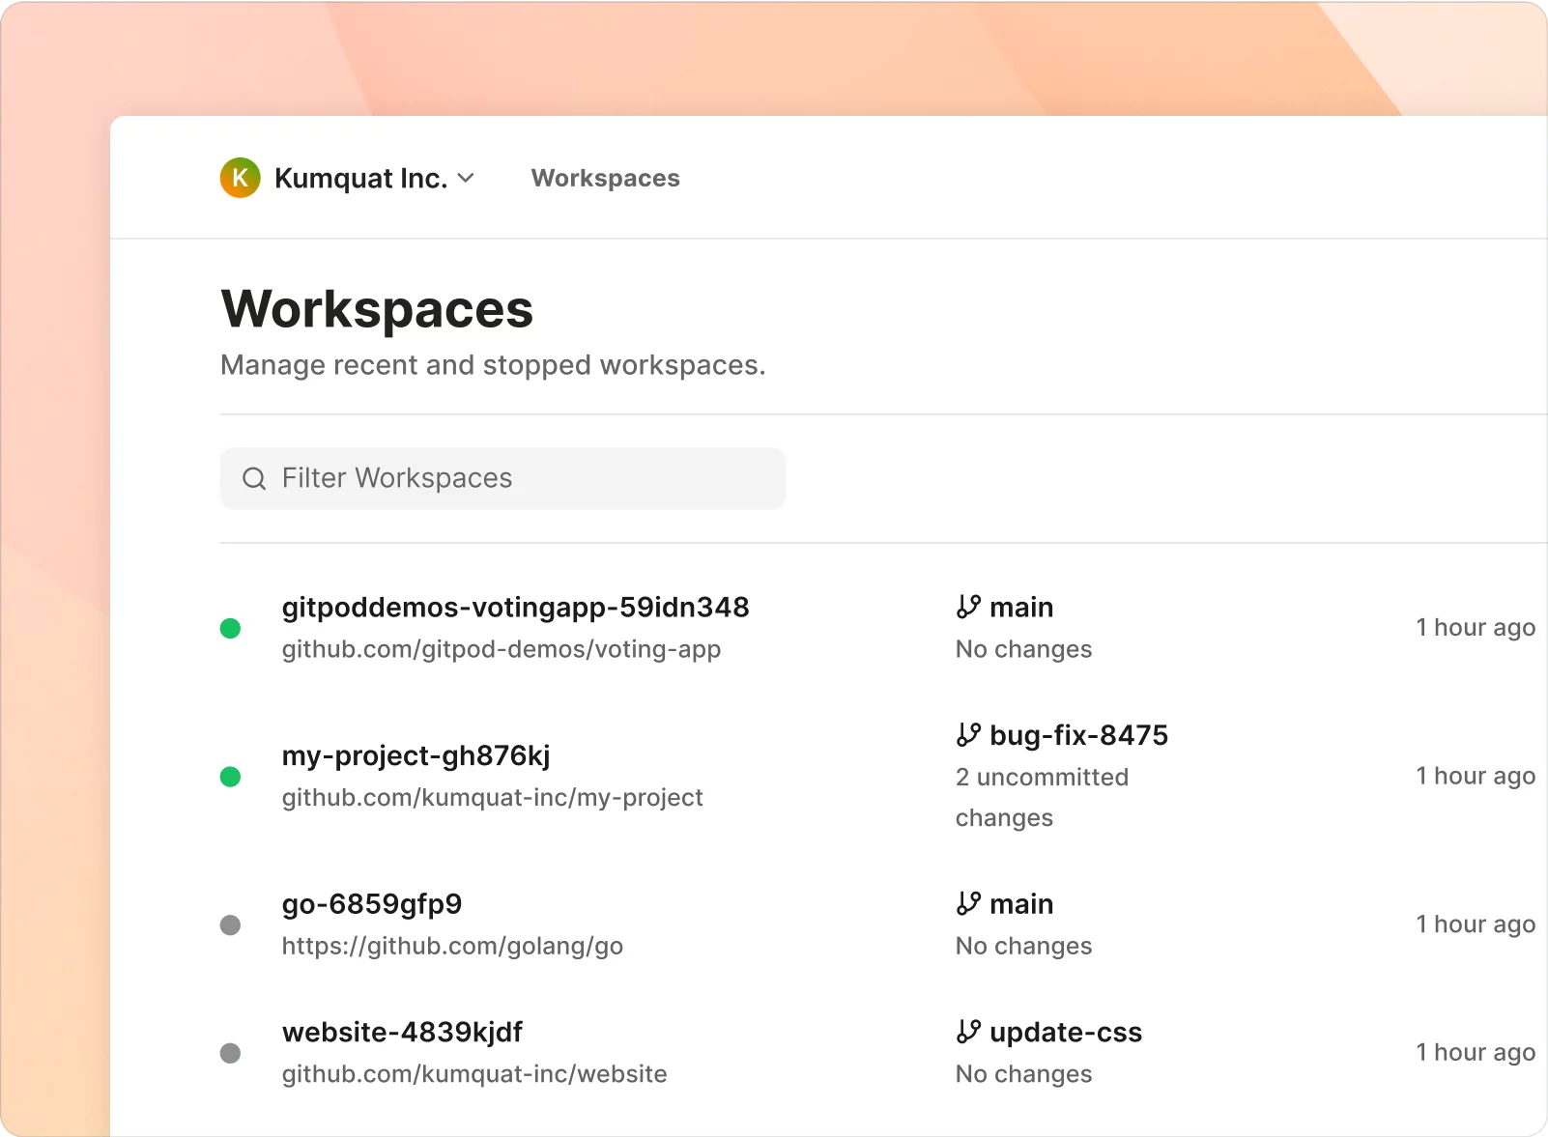Image resolution: width=1548 pixels, height=1137 pixels.
Task: Click gray status dot for go-6859gfp9
Action: [230, 925]
